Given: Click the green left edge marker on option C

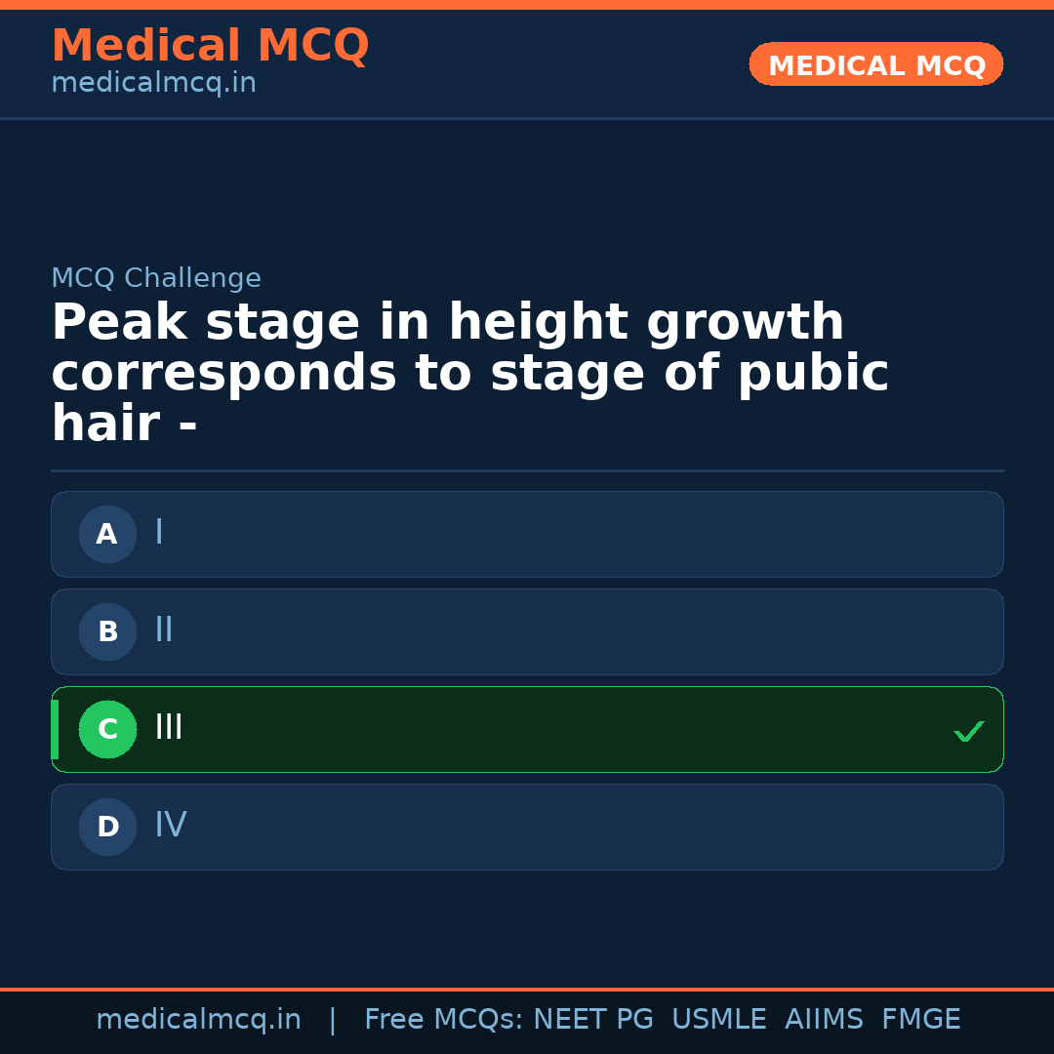Looking at the screenshot, I should click(x=54, y=729).
